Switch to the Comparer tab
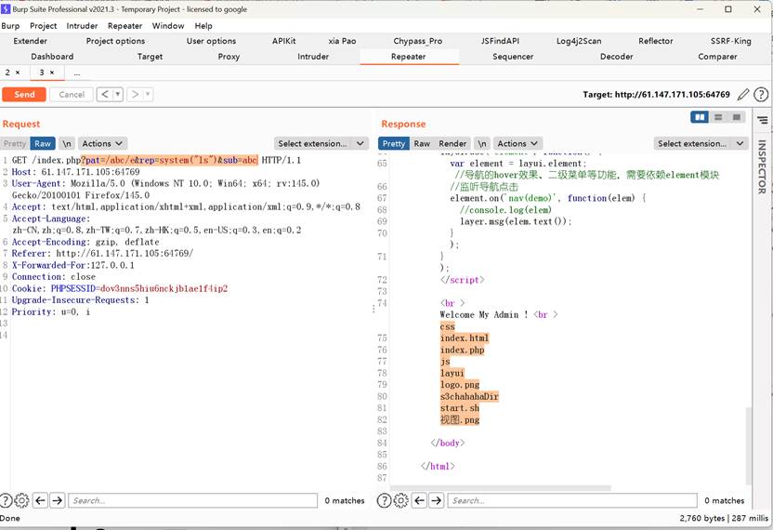The height and width of the screenshot is (530, 773). pos(717,57)
